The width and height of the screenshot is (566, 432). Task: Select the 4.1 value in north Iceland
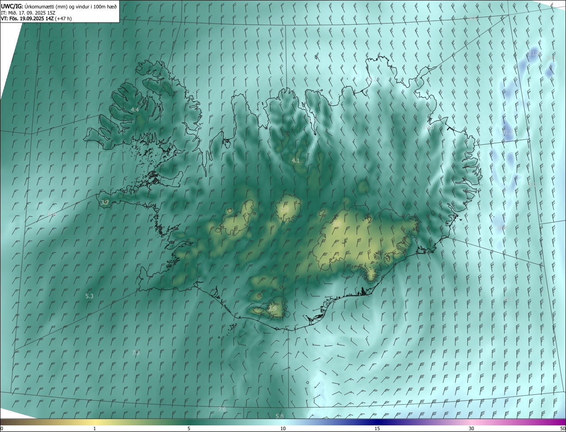click(296, 161)
